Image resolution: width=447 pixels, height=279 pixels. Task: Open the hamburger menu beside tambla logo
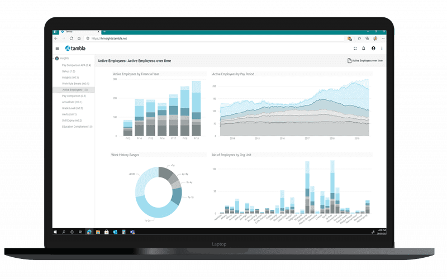click(x=58, y=49)
